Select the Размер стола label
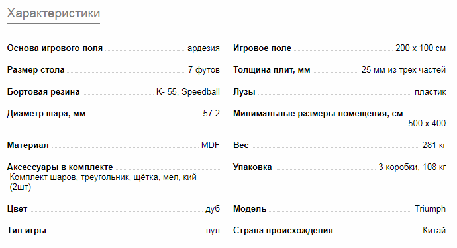Image resolution: width=457 pixels, height=248 pixels. point(36,70)
